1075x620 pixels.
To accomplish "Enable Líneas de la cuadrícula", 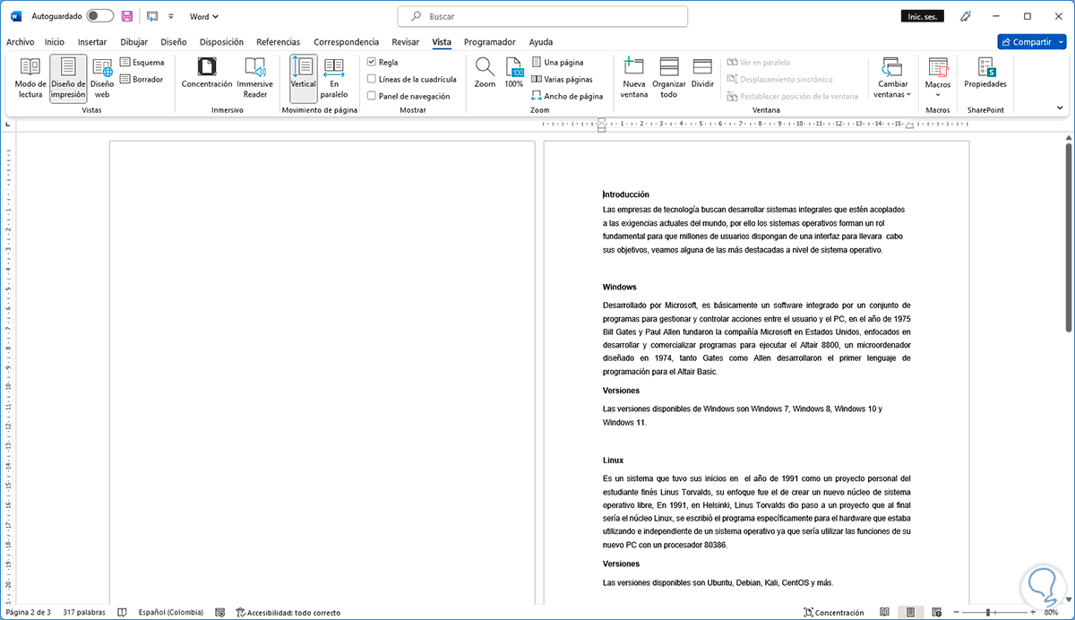I will [372, 79].
